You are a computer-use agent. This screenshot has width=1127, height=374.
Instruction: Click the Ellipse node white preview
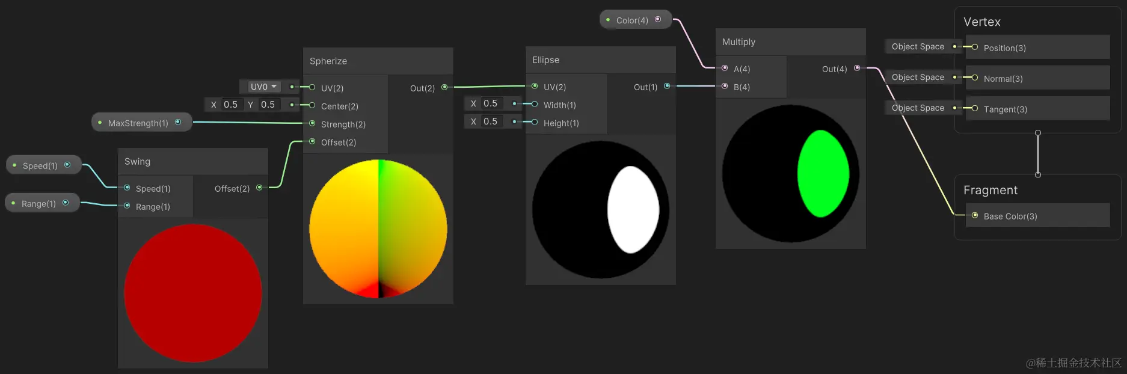click(601, 209)
